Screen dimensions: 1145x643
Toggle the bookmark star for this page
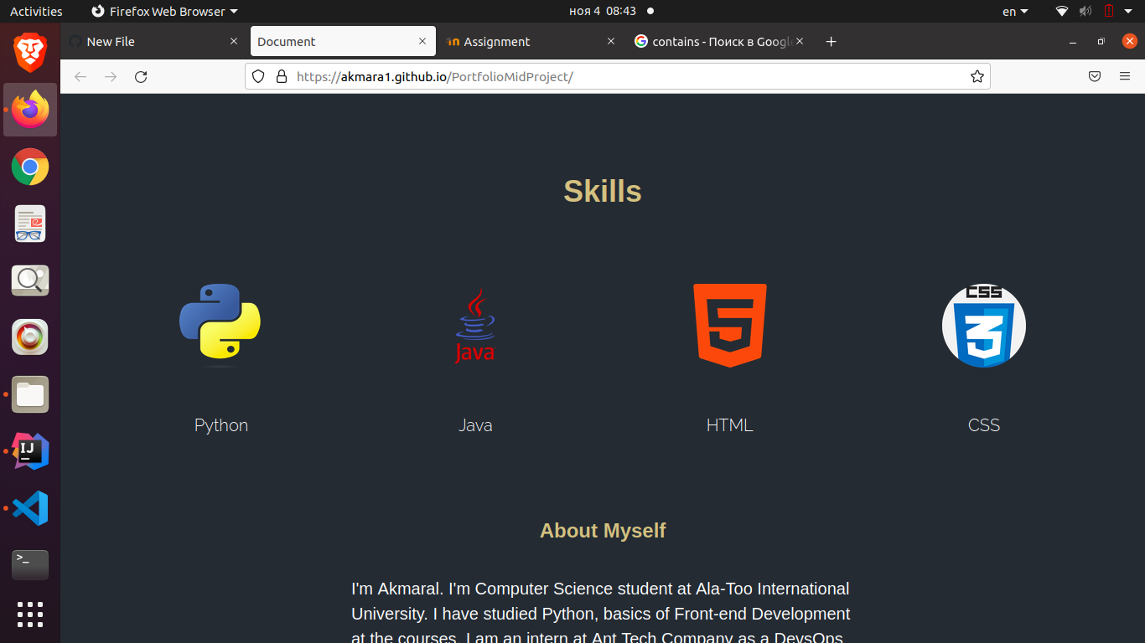point(977,76)
